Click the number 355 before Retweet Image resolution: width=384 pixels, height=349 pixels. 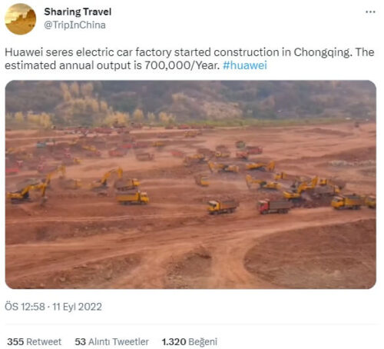point(15,341)
